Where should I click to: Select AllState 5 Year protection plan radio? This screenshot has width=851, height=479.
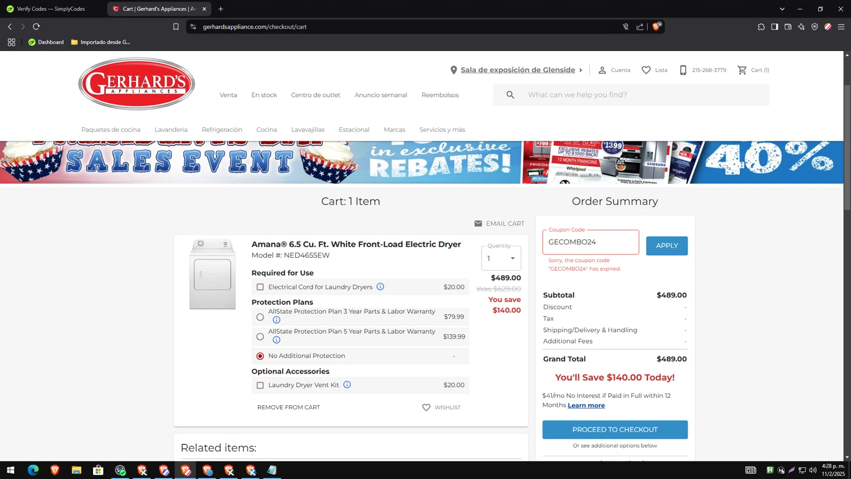coord(260,337)
